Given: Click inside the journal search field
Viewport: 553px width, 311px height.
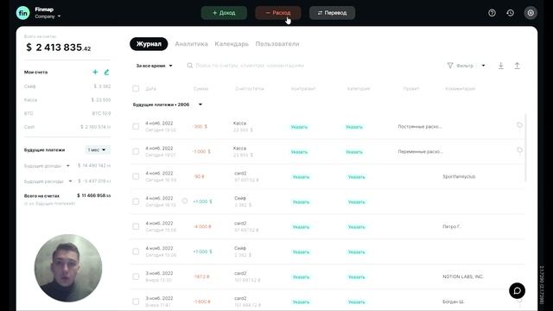Looking at the screenshot, I should [x=250, y=66].
